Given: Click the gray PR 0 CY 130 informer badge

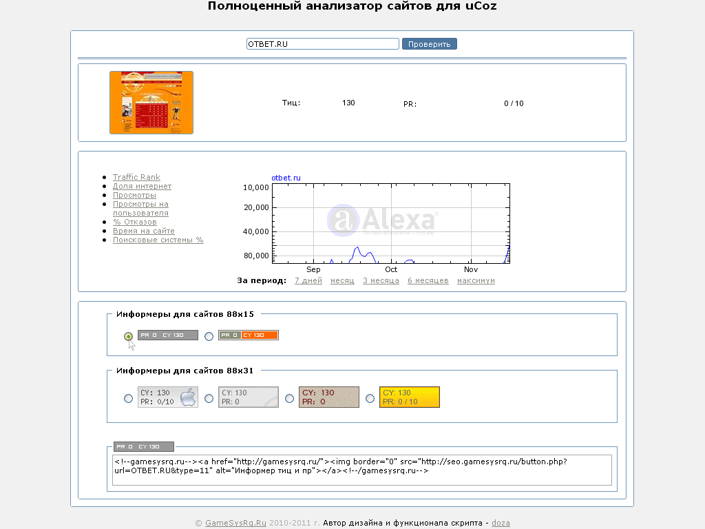Looking at the screenshot, I should pos(168,335).
